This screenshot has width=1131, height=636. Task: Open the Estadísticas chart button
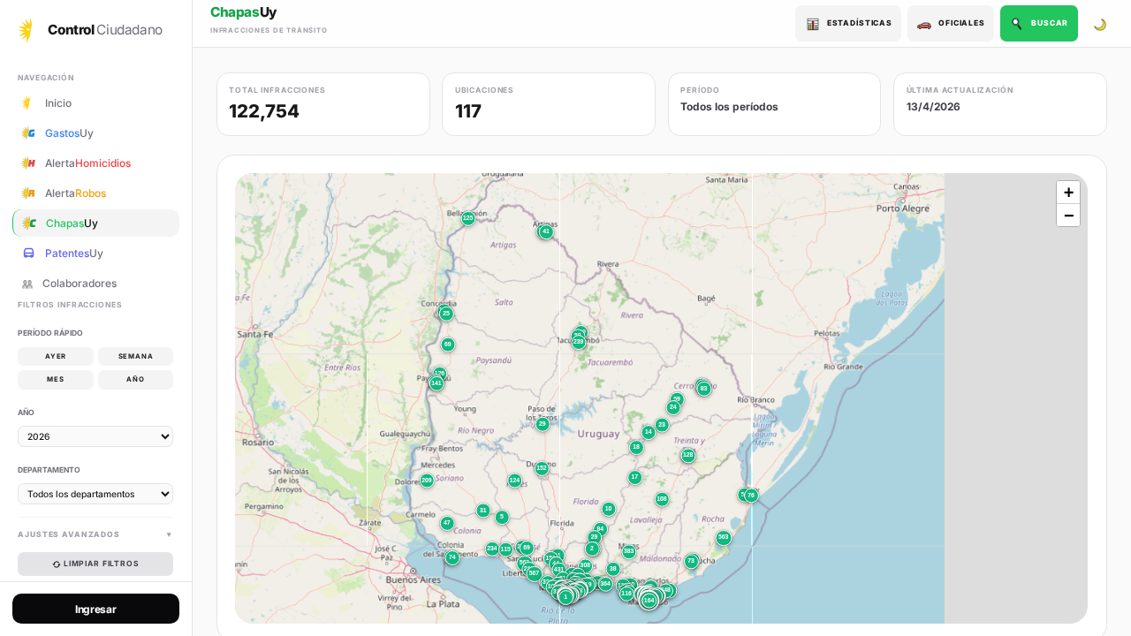click(x=847, y=24)
